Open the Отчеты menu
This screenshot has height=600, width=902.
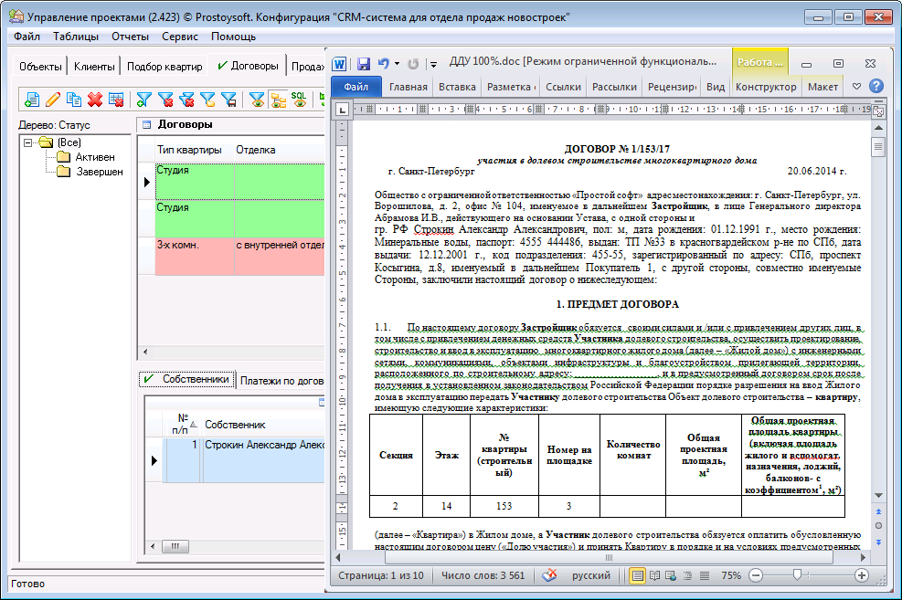pyautogui.click(x=129, y=37)
